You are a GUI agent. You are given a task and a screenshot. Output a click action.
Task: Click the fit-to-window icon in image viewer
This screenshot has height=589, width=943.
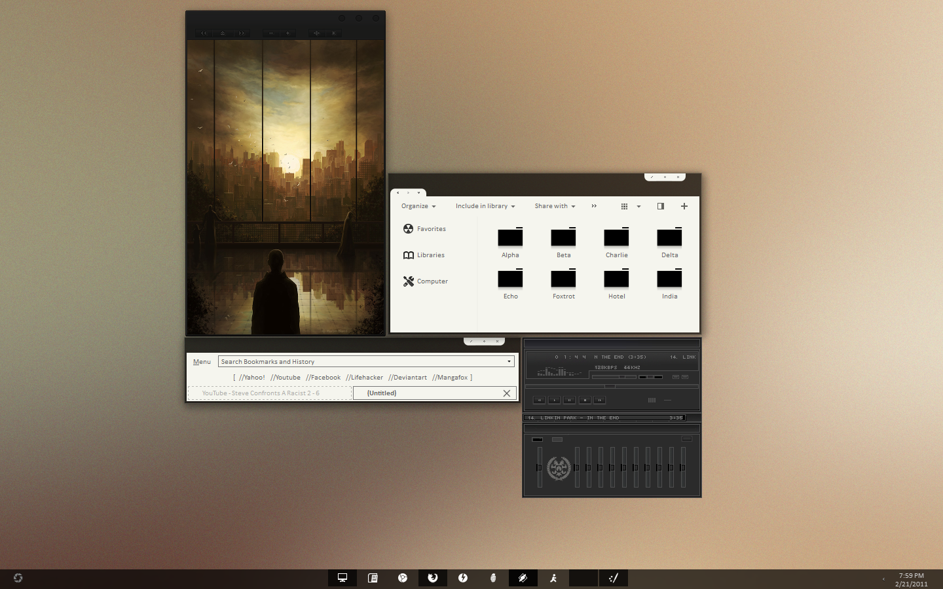(333, 33)
